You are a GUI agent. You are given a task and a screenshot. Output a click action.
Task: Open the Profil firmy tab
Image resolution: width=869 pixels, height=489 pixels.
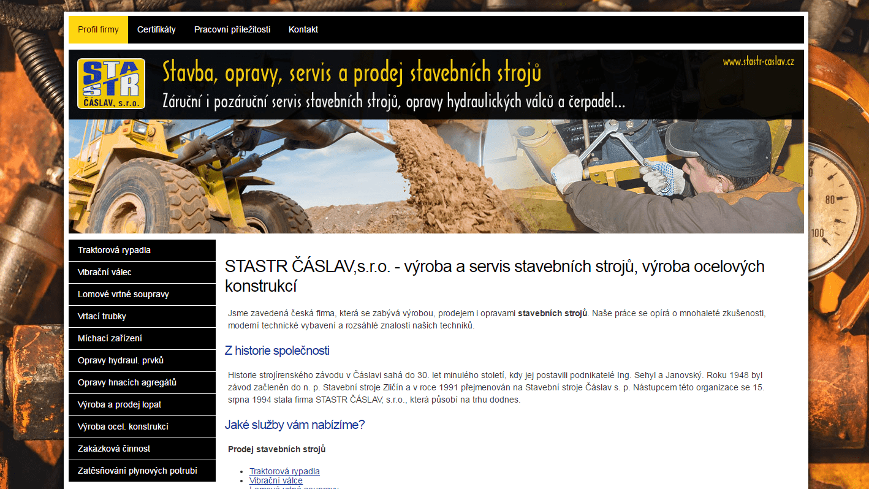coord(98,29)
